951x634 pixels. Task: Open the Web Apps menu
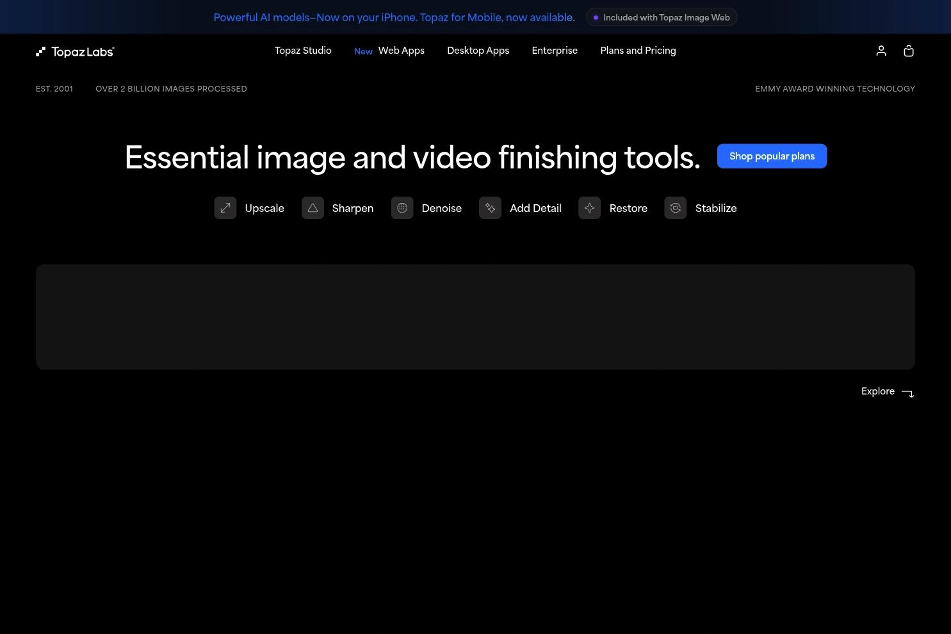pyautogui.click(x=402, y=51)
